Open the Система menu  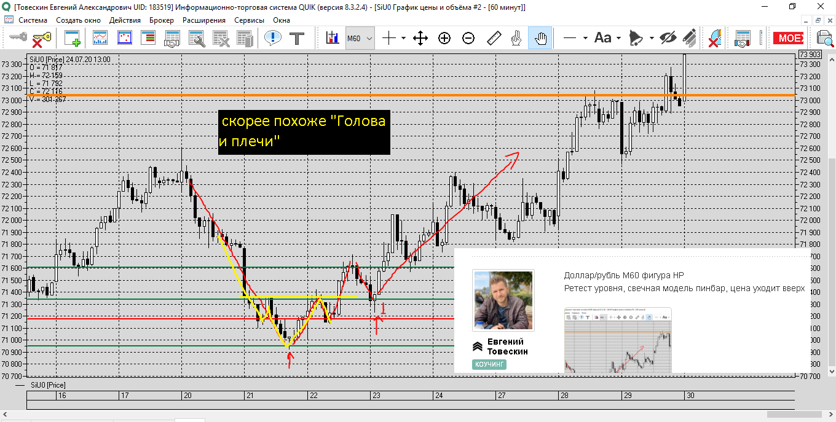pyautogui.click(x=33, y=20)
